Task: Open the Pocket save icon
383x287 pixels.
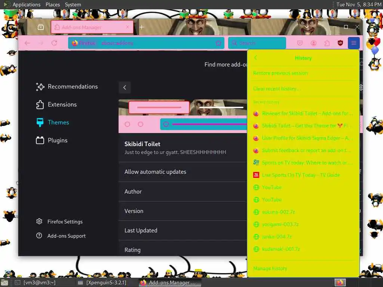Action: [x=300, y=43]
